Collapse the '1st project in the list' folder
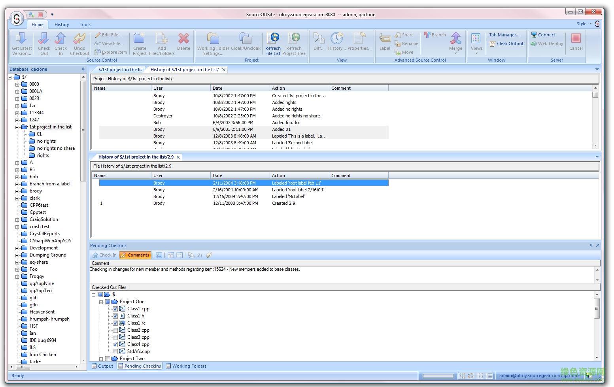 click(17, 127)
